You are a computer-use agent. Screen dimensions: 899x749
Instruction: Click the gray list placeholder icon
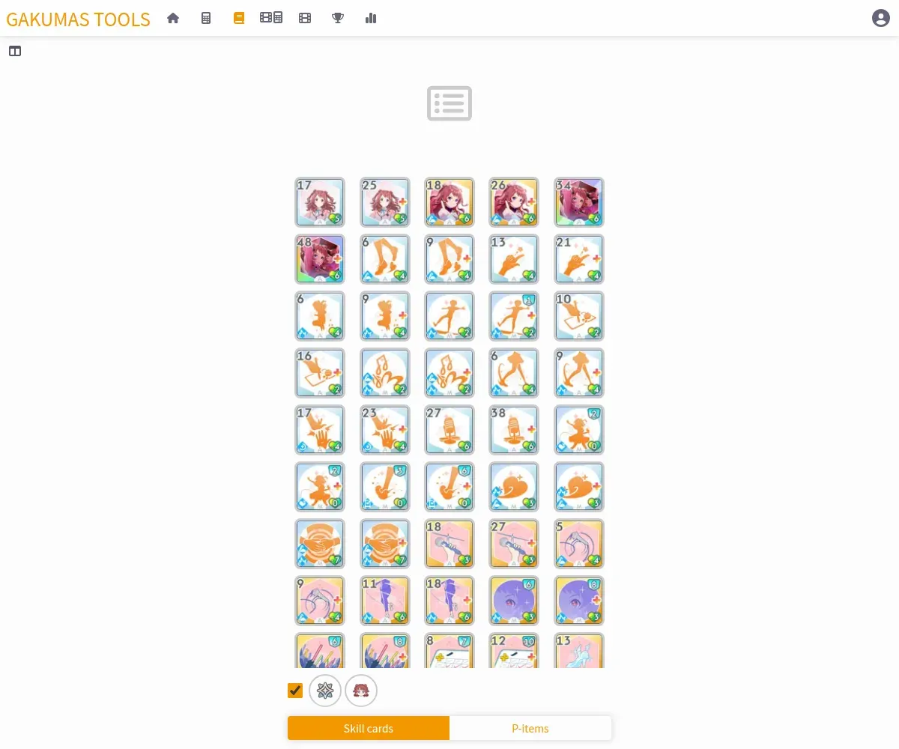pyautogui.click(x=449, y=103)
